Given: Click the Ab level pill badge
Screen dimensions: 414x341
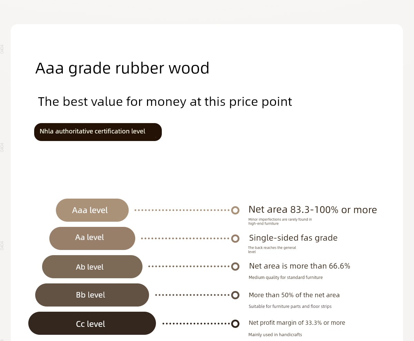Looking at the screenshot, I should pos(92,267).
